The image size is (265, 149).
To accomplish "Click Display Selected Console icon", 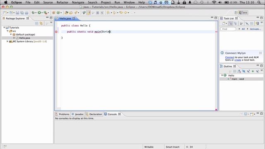I will click(x=246, y=114).
